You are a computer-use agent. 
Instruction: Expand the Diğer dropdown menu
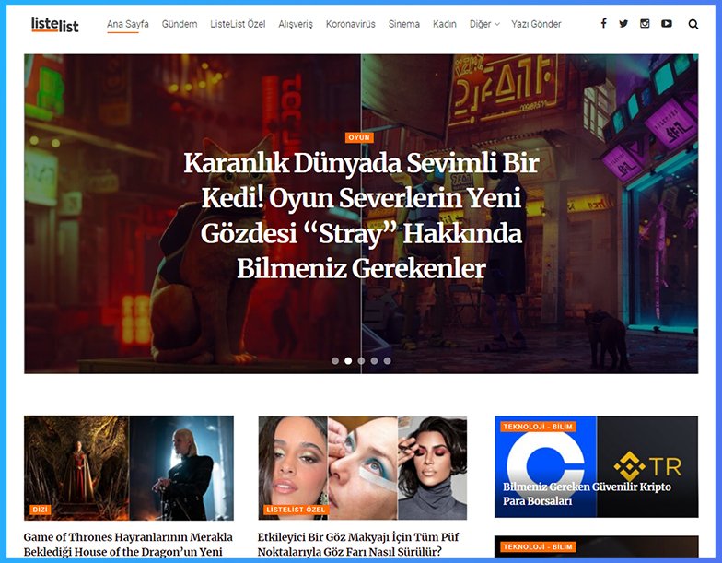[484, 24]
